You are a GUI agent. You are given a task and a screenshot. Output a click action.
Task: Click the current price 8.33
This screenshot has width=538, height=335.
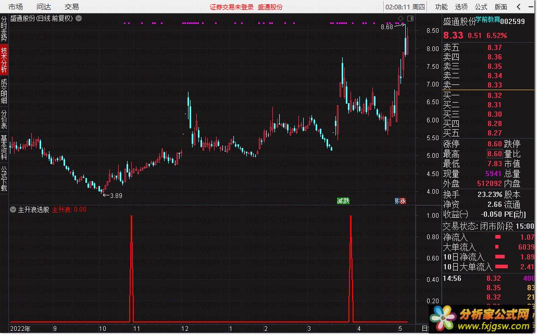click(x=453, y=35)
